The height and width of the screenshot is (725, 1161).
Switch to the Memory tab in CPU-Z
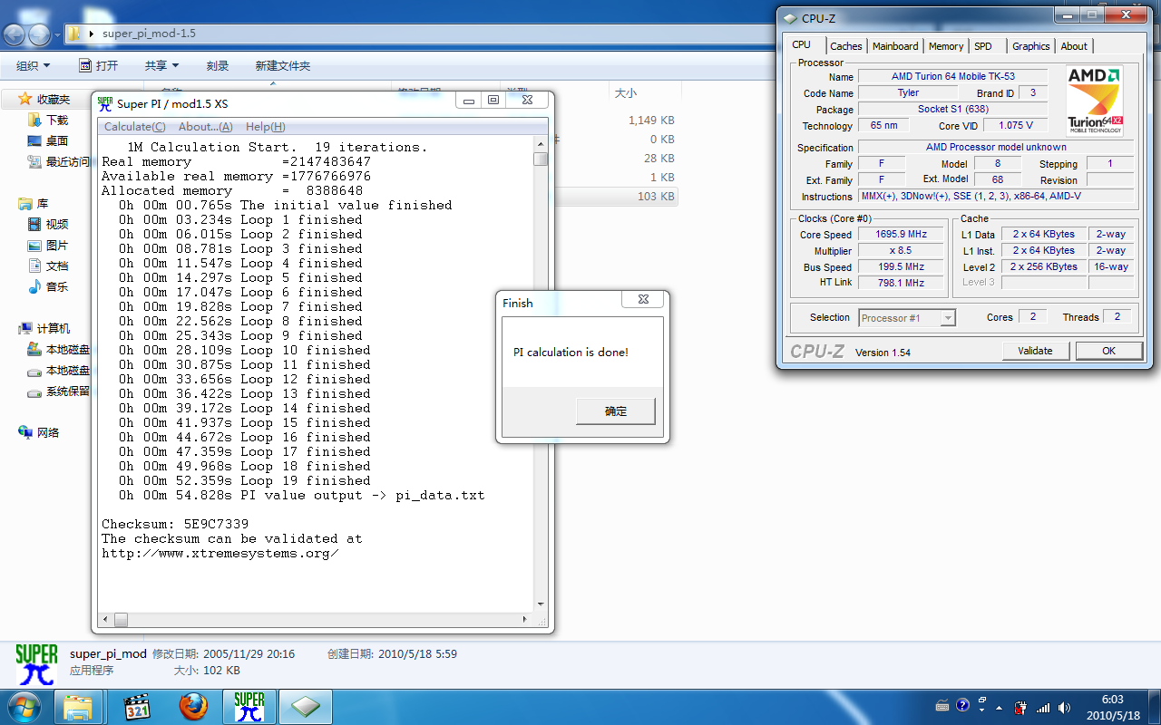[946, 46]
